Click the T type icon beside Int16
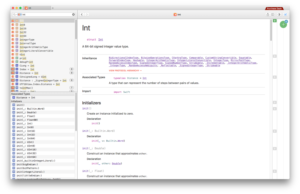300x194 pixels. point(17,28)
